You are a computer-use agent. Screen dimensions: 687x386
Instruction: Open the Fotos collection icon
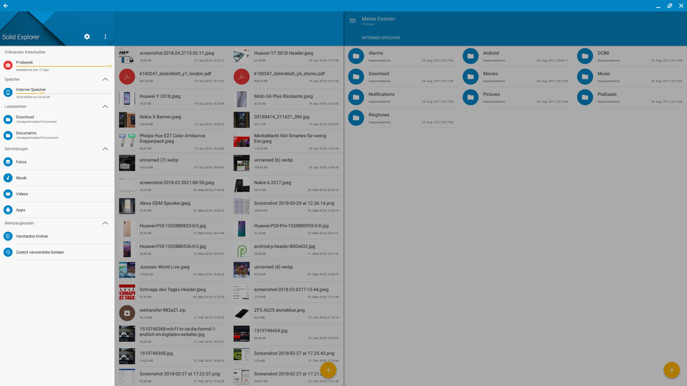pyautogui.click(x=8, y=162)
